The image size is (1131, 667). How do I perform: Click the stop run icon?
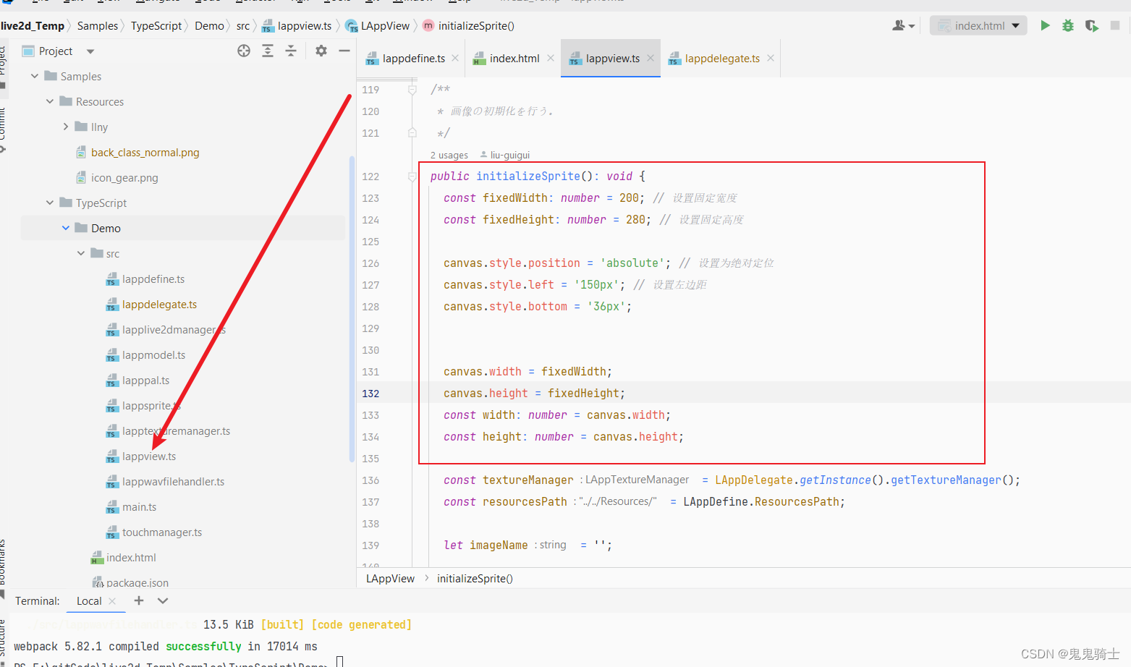pyautogui.click(x=1115, y=25)
